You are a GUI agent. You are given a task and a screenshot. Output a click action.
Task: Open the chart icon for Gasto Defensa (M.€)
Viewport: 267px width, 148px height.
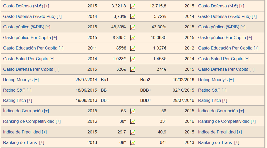click(132, 6)
